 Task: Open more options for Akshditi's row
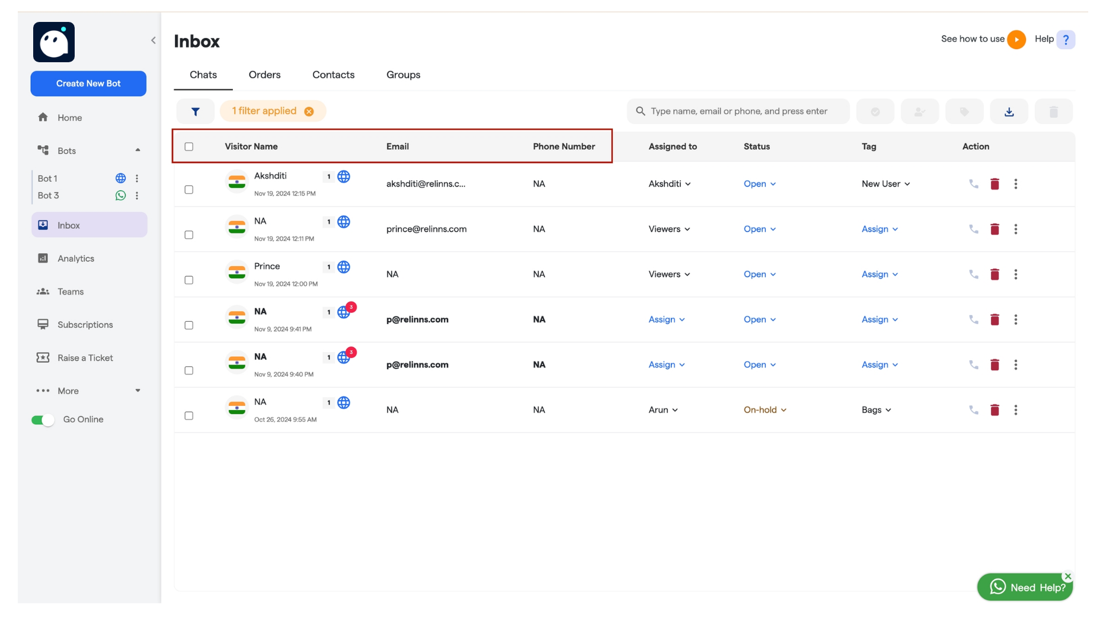click(1015, 184)
